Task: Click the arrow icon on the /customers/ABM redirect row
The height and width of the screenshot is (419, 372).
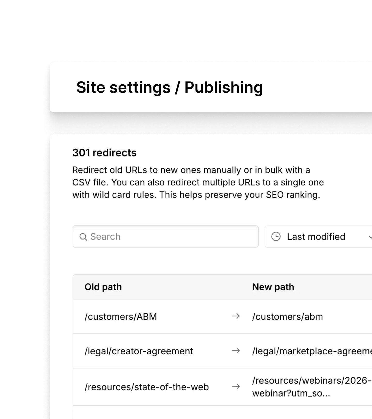Action: [x=236, y=316]
